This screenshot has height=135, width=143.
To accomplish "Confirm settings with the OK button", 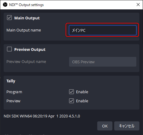I will 105,126.
